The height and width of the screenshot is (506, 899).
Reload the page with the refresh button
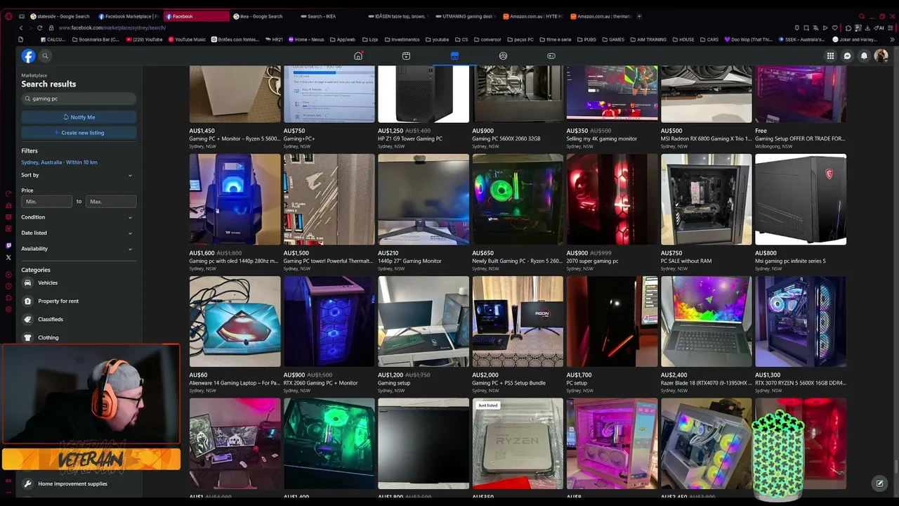coord(39,28)
